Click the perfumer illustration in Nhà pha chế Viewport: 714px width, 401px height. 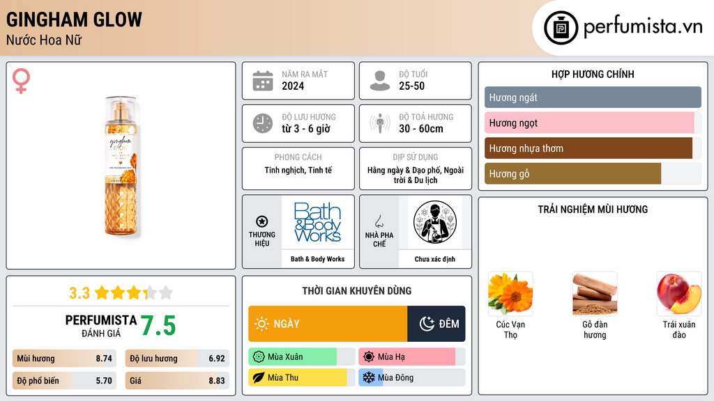tap(435, 222)
